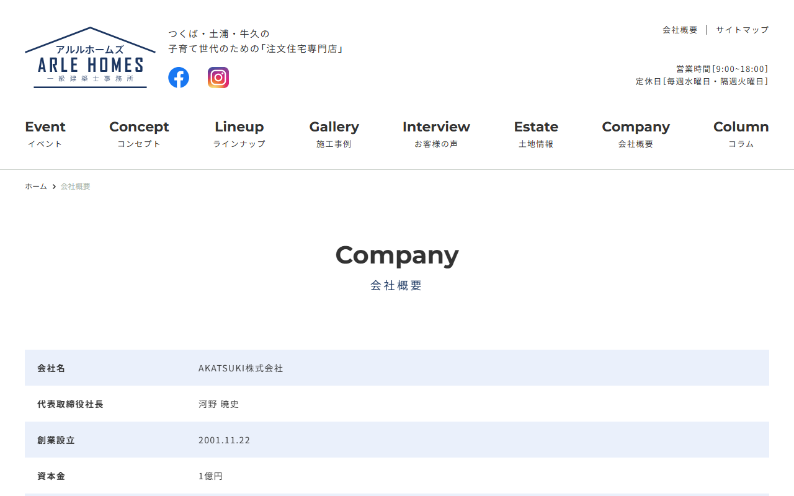Click the ARLE HOMES house logo

tap(90, 57)
